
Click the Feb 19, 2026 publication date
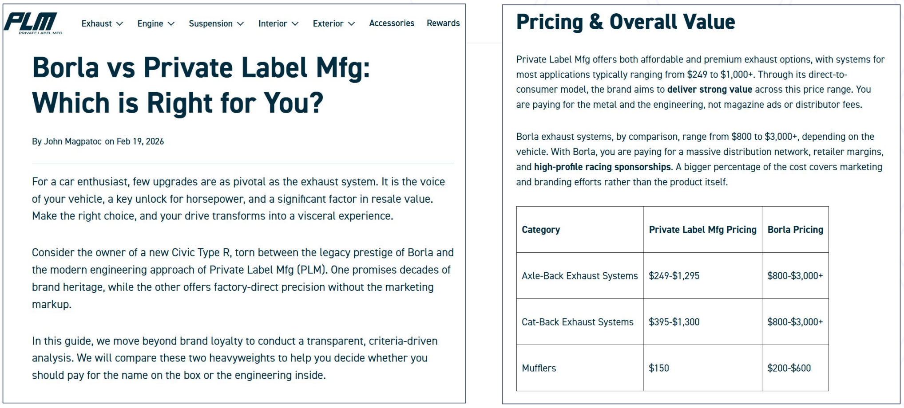[140, 141]
